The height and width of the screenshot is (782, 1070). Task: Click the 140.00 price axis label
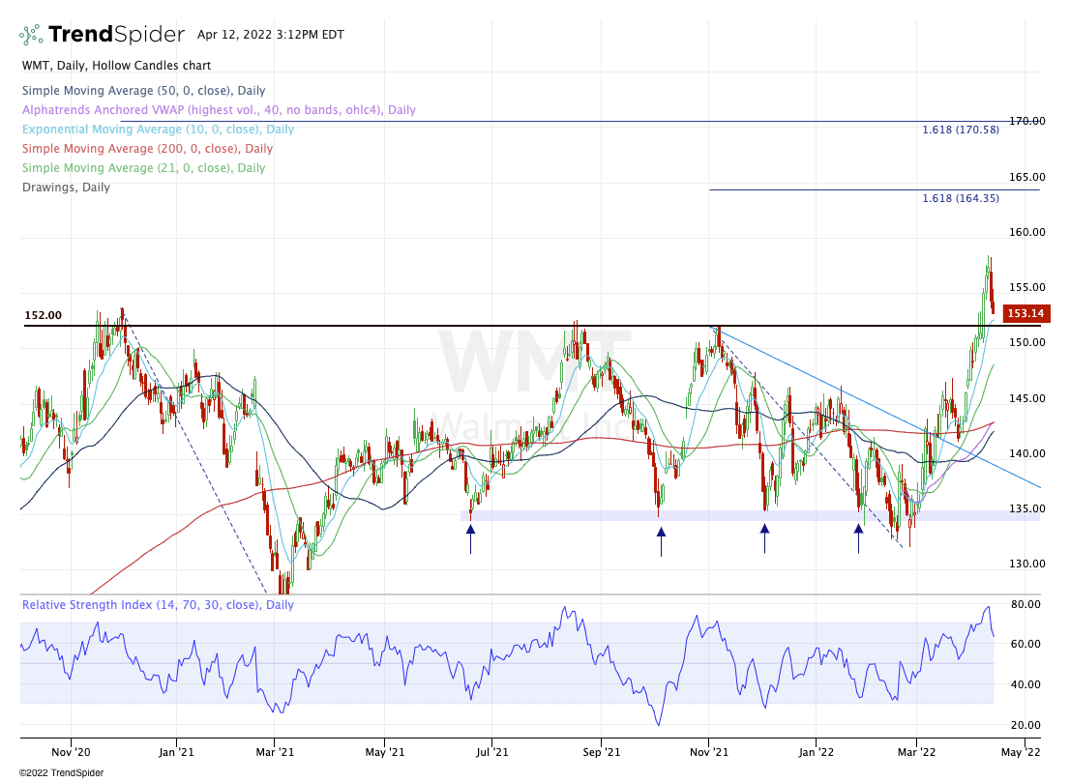1027,453
